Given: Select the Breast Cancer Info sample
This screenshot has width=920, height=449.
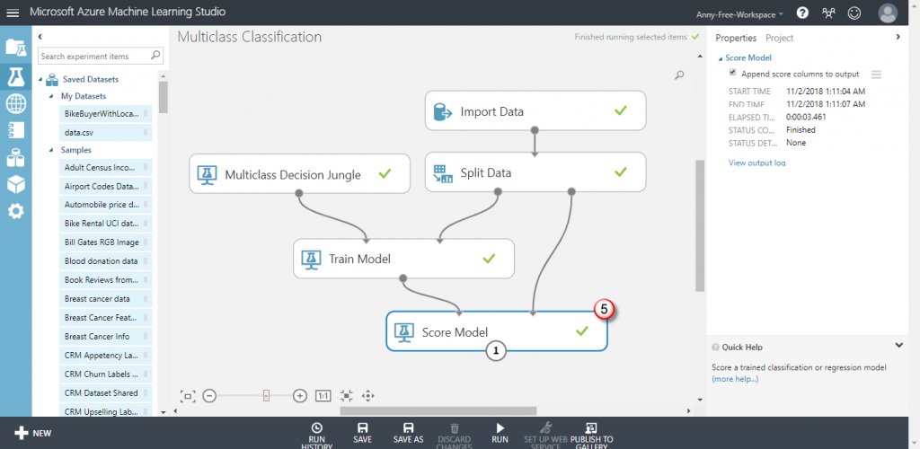Looking at the screenshot, I should click(105, 337).
